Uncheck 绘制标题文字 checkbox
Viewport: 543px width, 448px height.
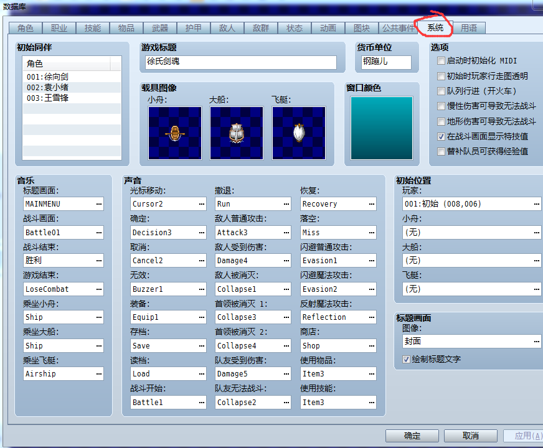(407, 359)
